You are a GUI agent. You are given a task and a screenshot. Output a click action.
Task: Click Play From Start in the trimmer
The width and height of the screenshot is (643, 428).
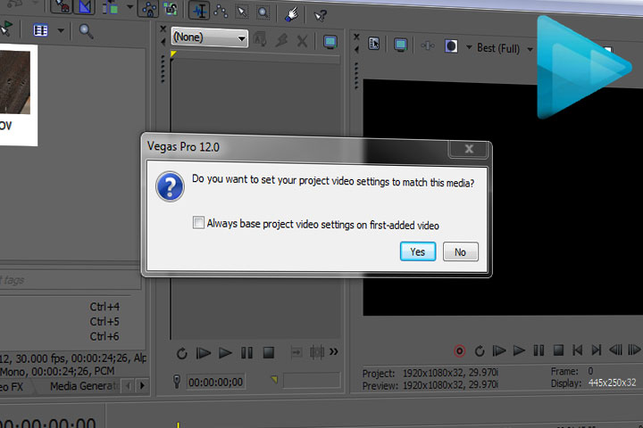pos(203,353)
